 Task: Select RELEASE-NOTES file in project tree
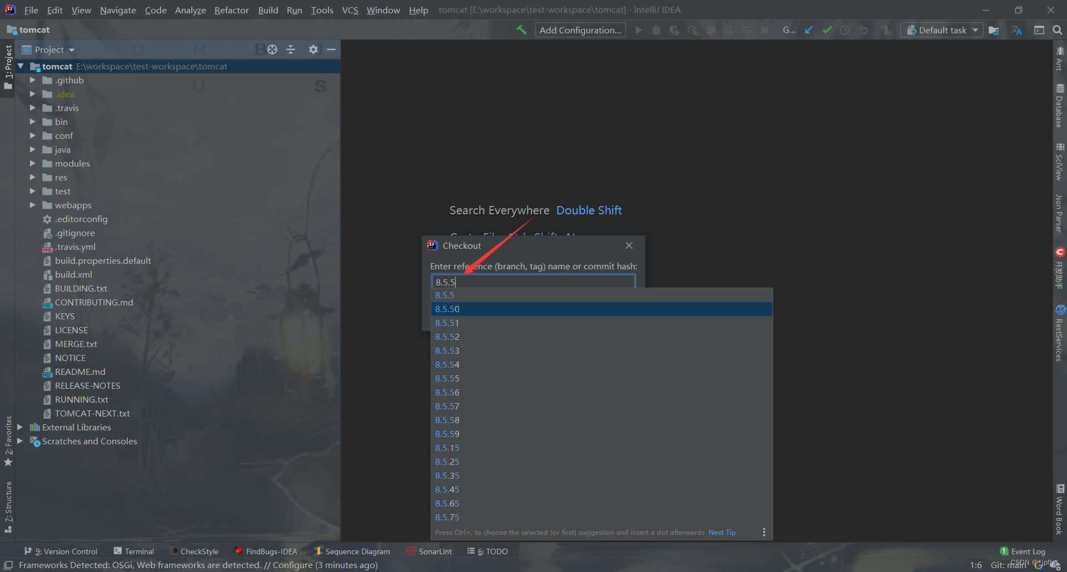point(87,385)
